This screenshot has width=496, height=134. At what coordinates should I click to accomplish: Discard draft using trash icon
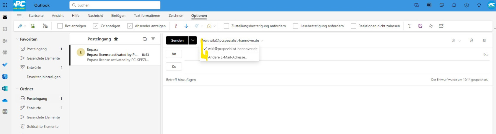coord(471,40)
